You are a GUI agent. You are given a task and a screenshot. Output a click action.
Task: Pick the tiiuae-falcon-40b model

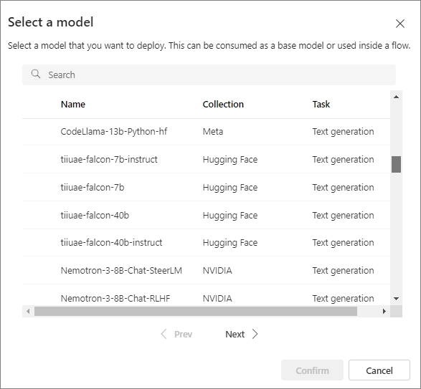206,215
